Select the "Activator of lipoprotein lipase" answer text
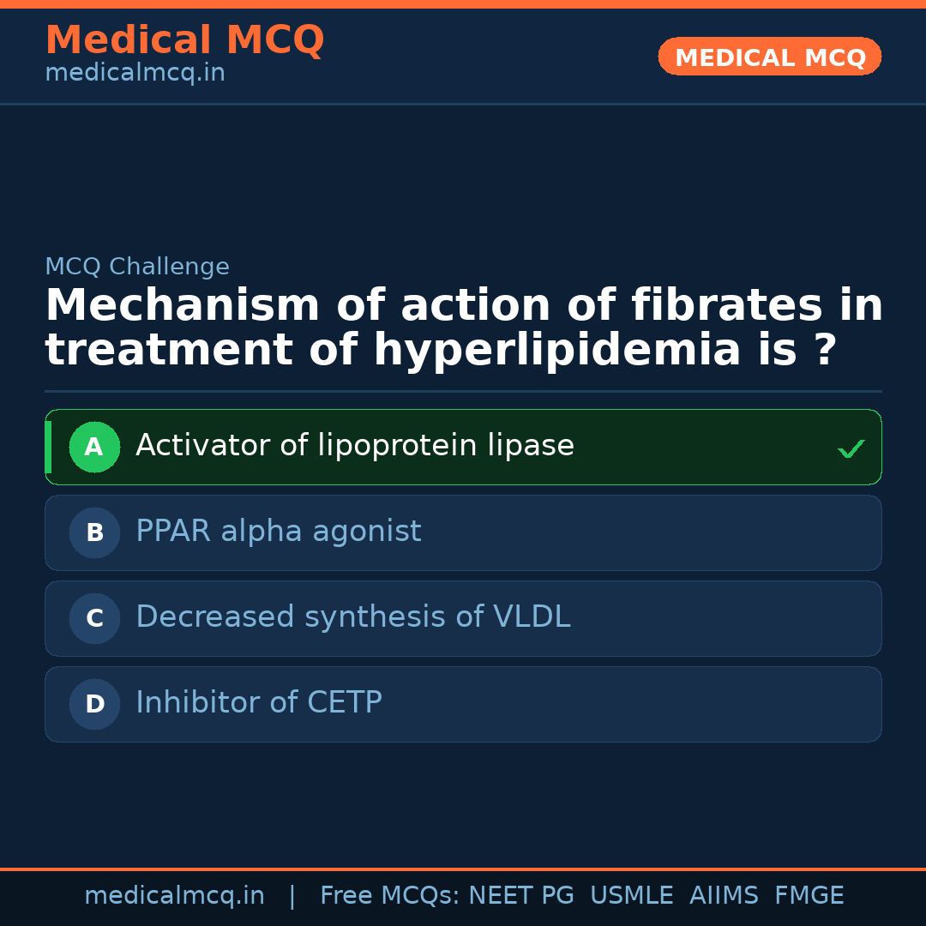 [x=355, y=446]
